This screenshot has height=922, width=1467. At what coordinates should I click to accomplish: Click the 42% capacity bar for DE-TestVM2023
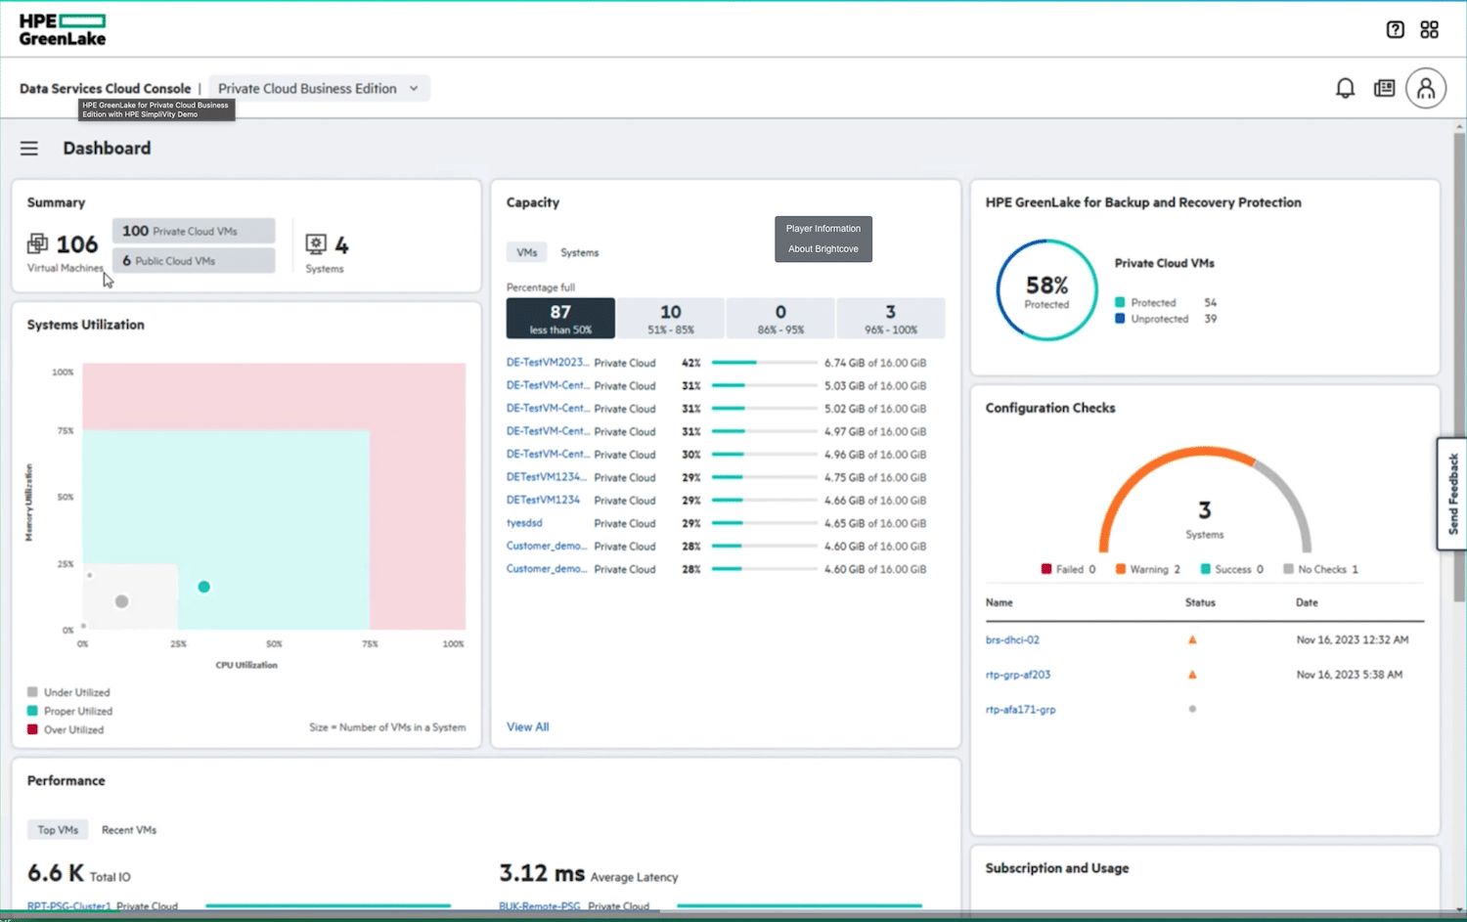point(764,363)
